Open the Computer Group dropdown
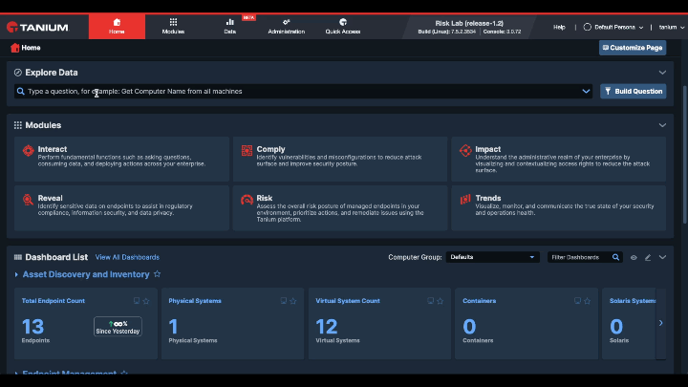This screenshot has height=387, width=688. (x=492, y=257)
